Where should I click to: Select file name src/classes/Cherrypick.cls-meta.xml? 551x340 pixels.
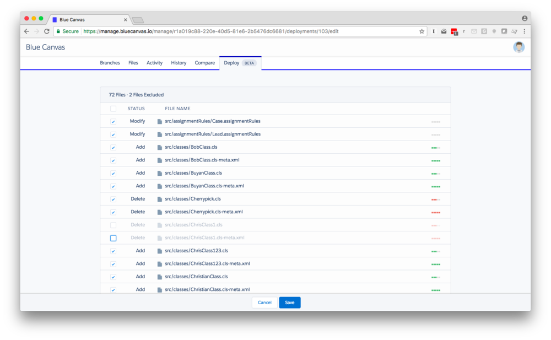coord(204,212)
